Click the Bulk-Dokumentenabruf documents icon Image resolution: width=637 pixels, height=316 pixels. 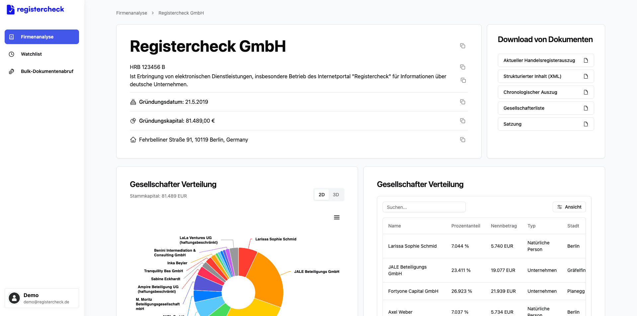click(12, 71)
